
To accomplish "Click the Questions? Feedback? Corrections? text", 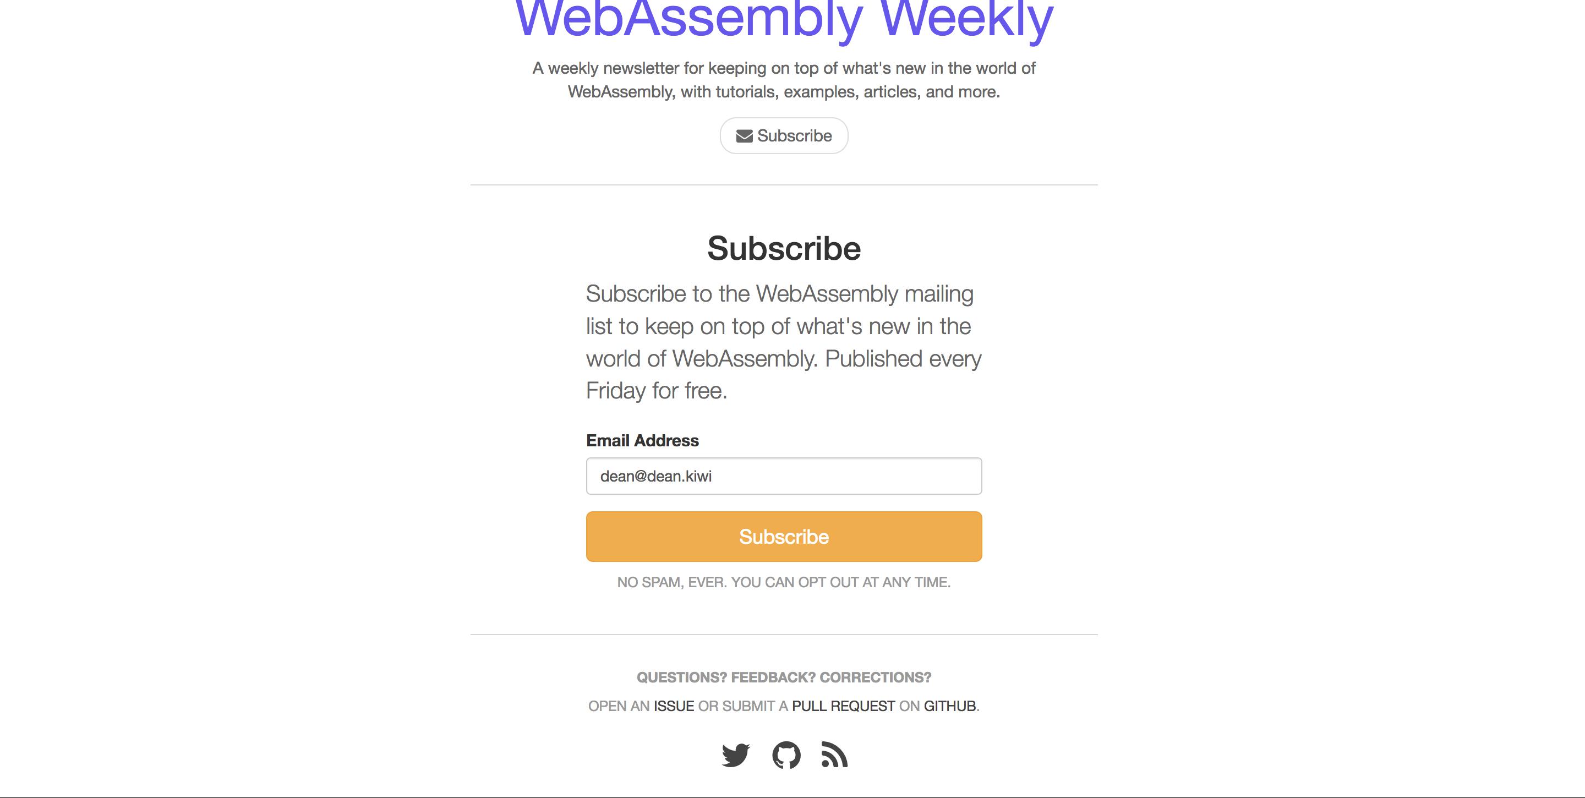I will coord(784,677).
